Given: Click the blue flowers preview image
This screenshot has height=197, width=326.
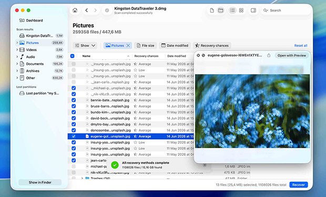Looking at the screenshot, I should [x=252, y=111].
